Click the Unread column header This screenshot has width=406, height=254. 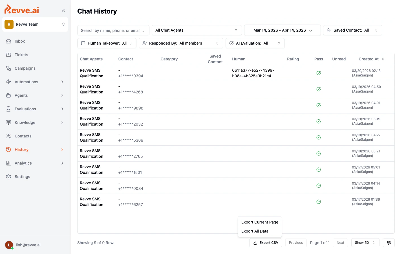[x=339, y=59]
